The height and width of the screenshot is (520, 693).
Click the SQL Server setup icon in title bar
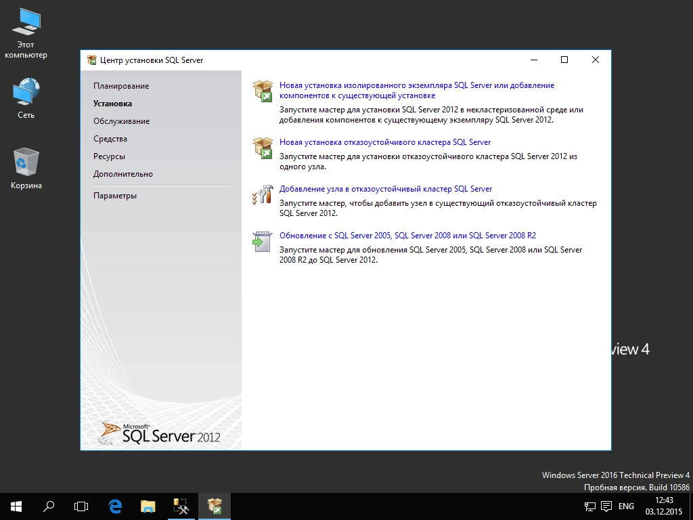pos(91,60)
